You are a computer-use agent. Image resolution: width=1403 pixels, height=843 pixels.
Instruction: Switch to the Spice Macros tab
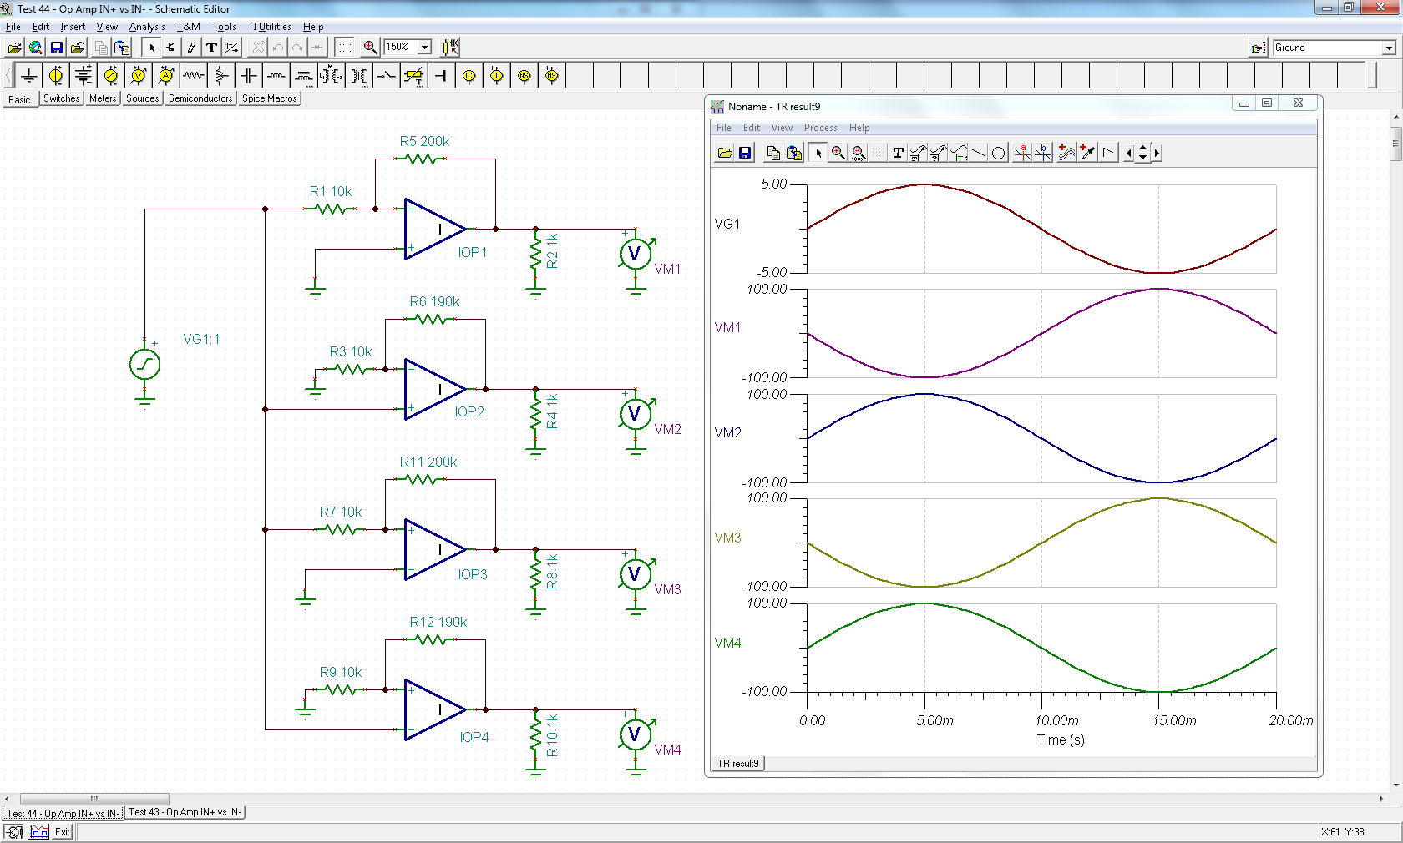coord(269,98)
